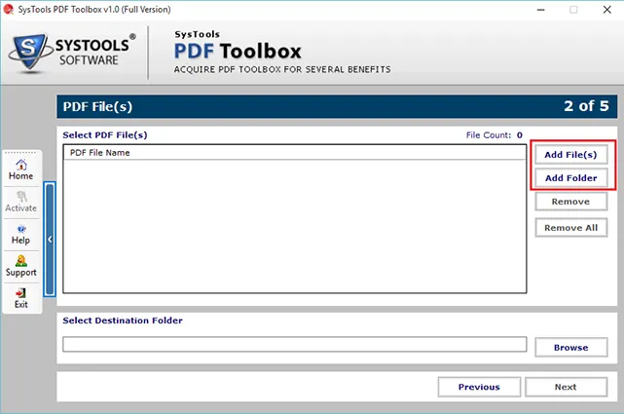
Task: Click the red app icon in the title bar
Action: (x=9, y=9)
